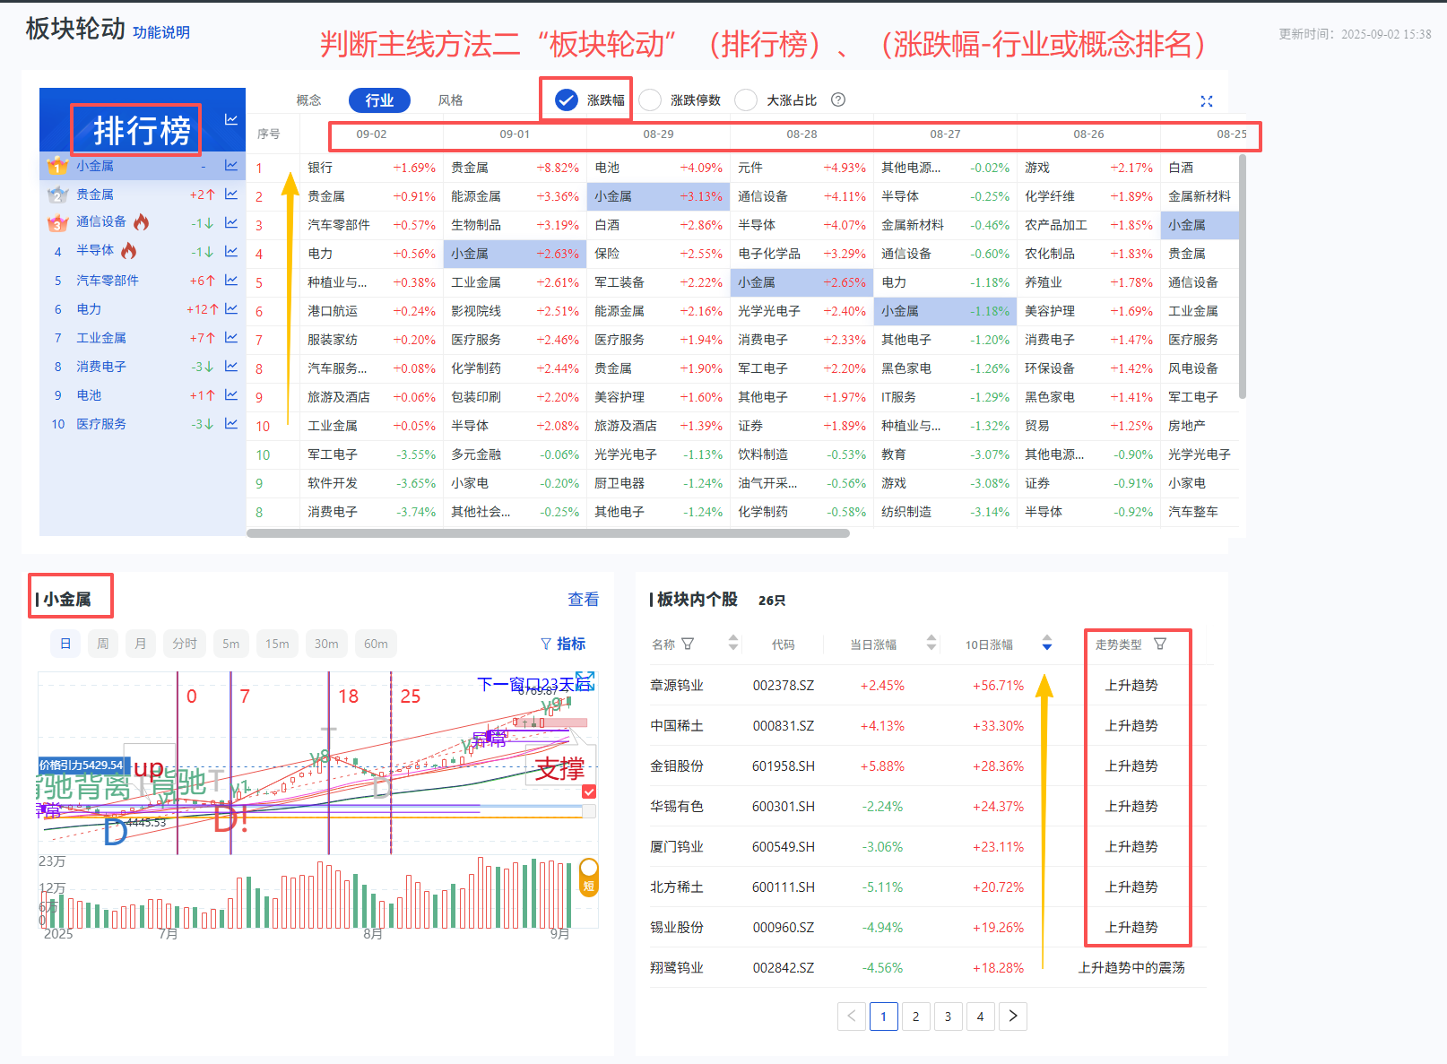
Task: Open the 功能说明 link
Action: tap(161, 32)
